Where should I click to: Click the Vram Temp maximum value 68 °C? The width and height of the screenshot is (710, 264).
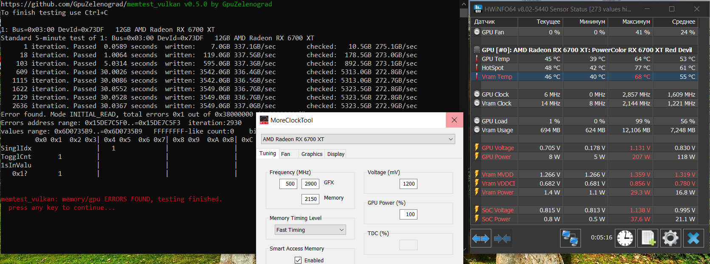[642, 77]
